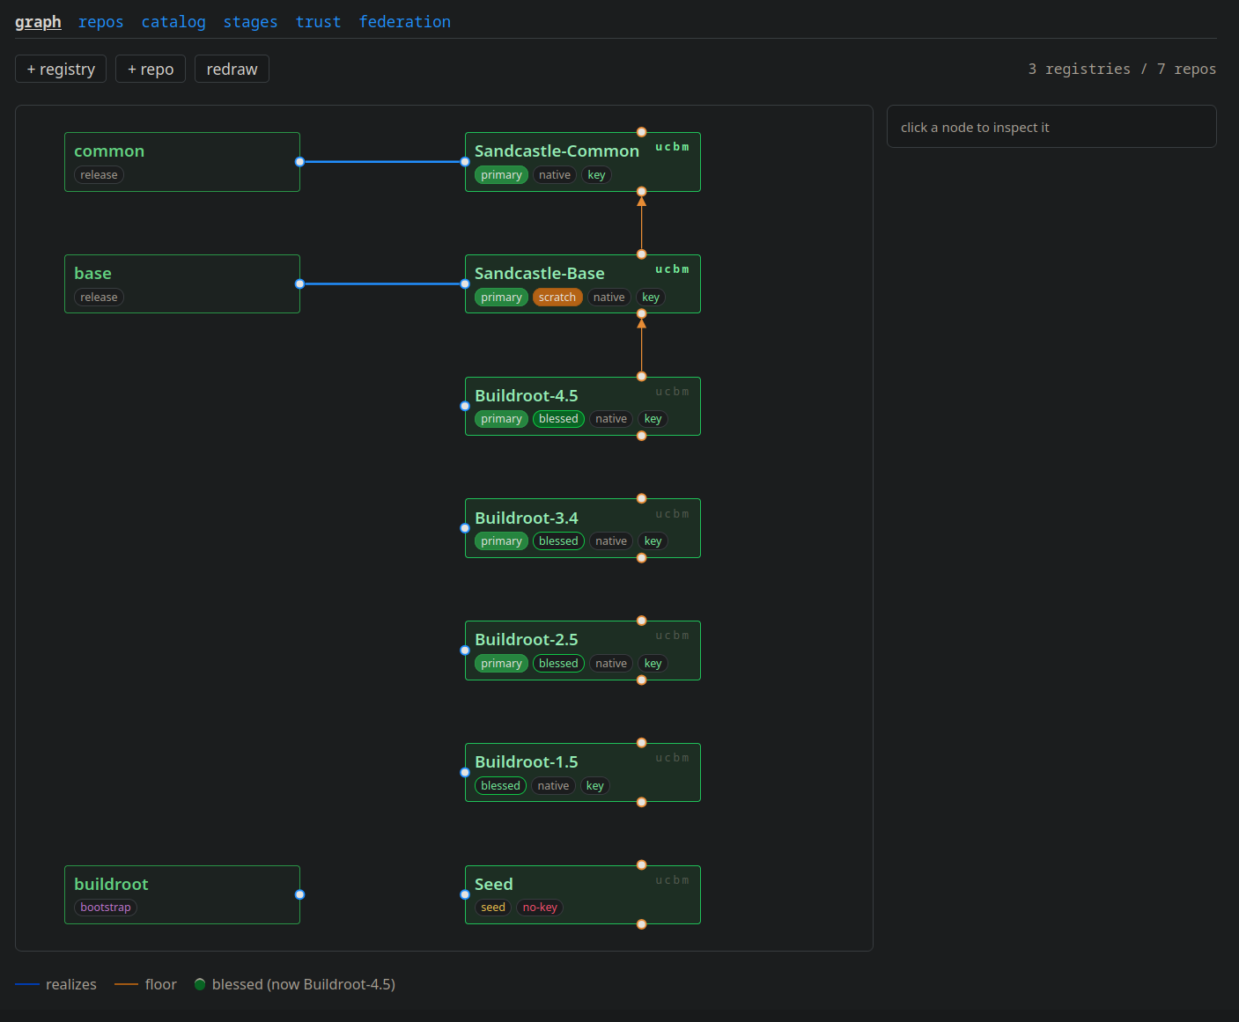The width and height of the screenshot is (1239, 1022).
Task: Click the ucbm flags on Sandcastle-Common
Action: (672, 147)
